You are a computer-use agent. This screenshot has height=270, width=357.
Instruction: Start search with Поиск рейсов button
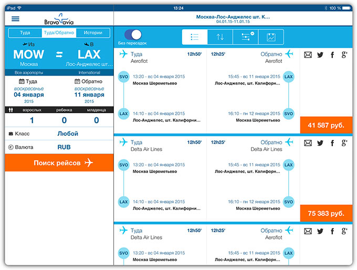(59, 163)
